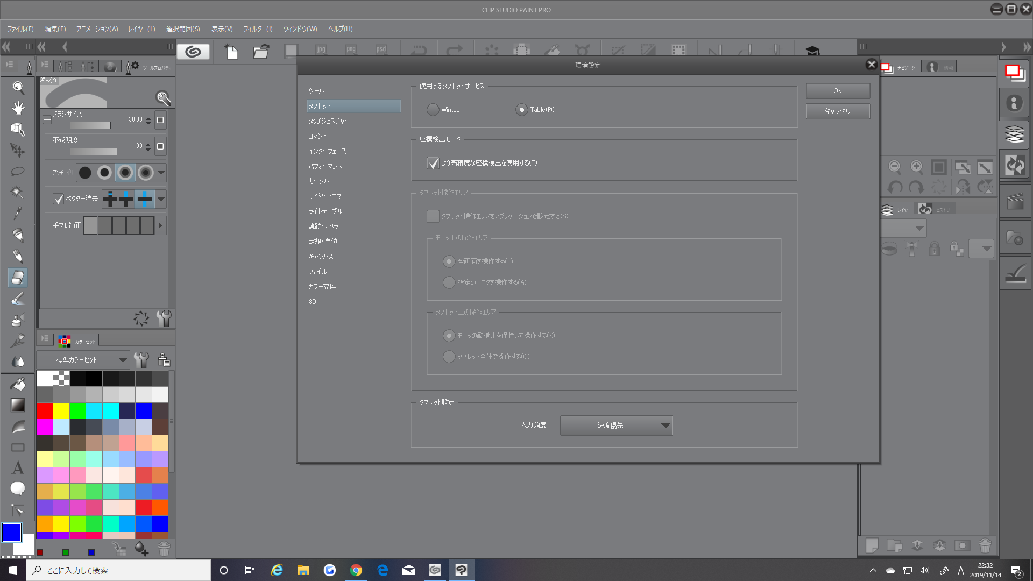Select the Wintab radio button
1033x581 pixels.
coord(433,110)
